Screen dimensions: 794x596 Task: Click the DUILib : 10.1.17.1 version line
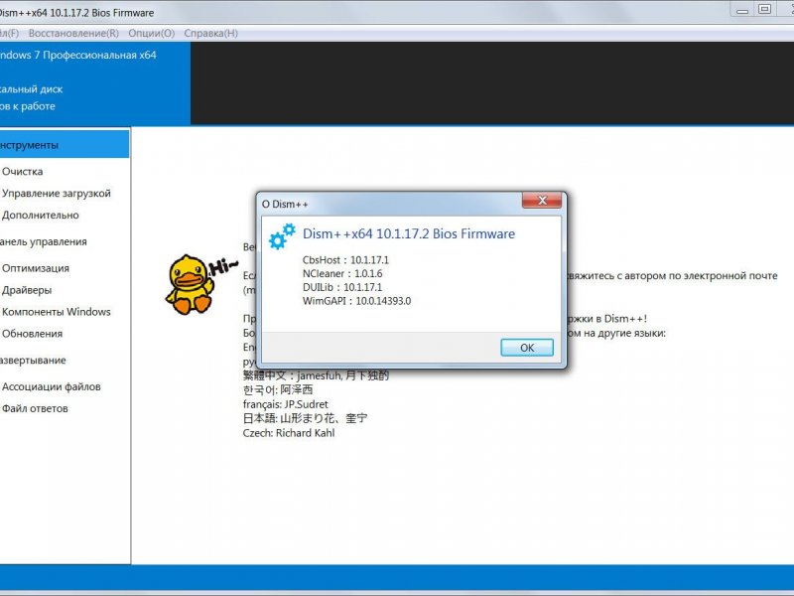point(342,287)
